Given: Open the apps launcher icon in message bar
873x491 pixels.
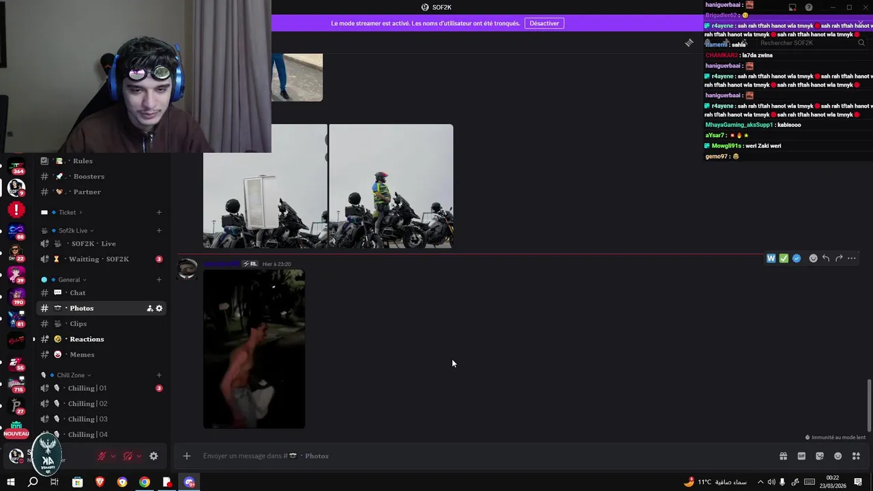Looking at the screenshot, I should 856,456.
